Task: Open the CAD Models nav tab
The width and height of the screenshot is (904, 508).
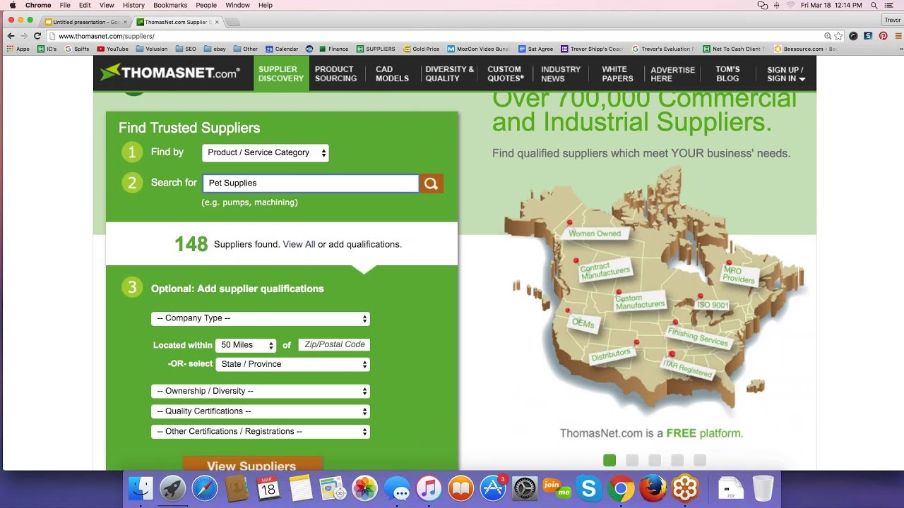Action: click(392, 74)
